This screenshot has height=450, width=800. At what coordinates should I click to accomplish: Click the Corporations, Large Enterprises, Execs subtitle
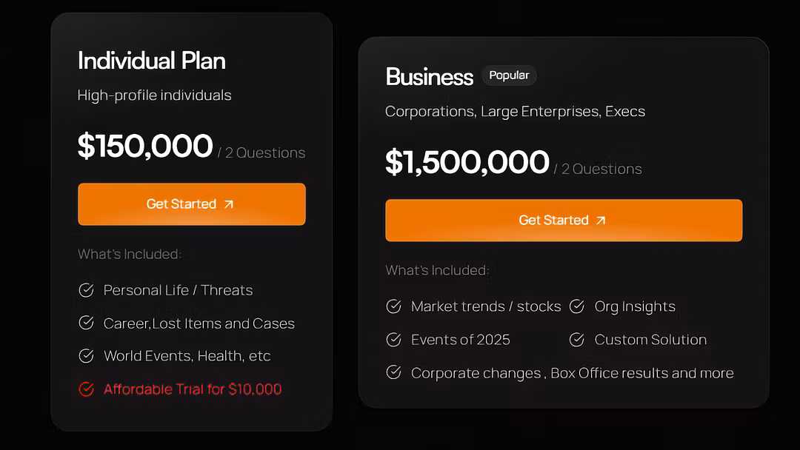[x=515, y=112]
